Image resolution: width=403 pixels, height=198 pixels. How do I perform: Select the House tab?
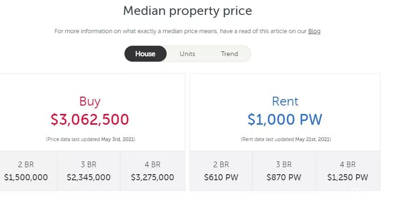(146, 54)
